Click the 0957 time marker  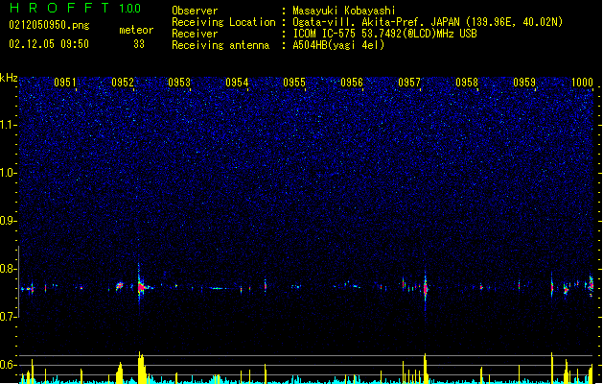click(x=409, y=83)
